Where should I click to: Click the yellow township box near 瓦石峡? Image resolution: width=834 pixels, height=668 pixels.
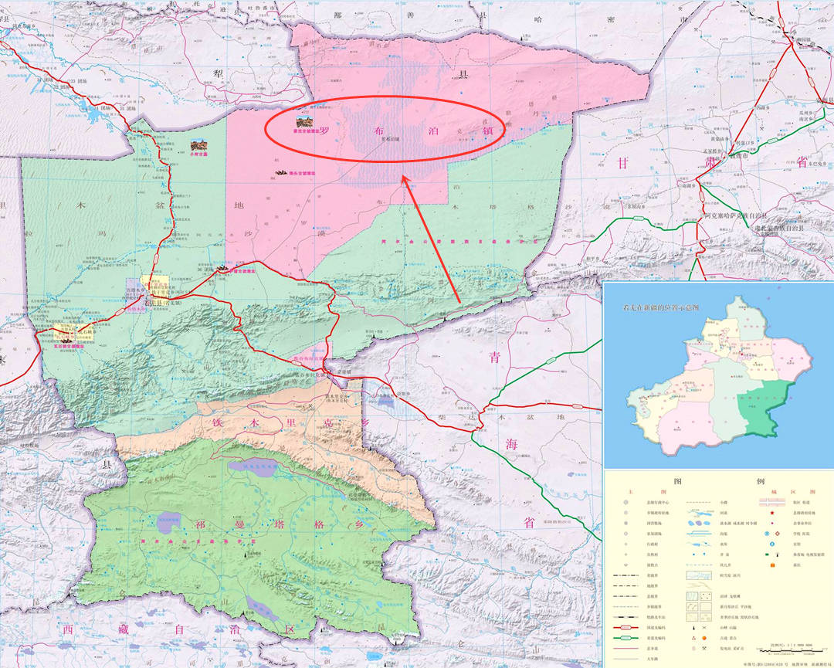pyautogui.click(x=74, y=332)
